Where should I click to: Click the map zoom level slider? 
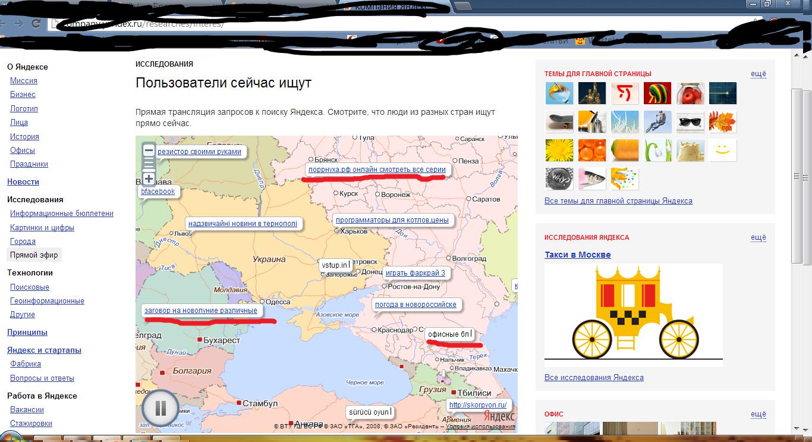(x=149, y=164)
